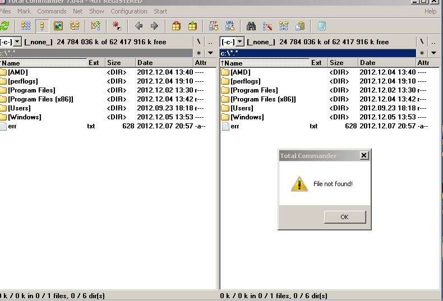Launch the multi-rename tool icon

(267, 26)
